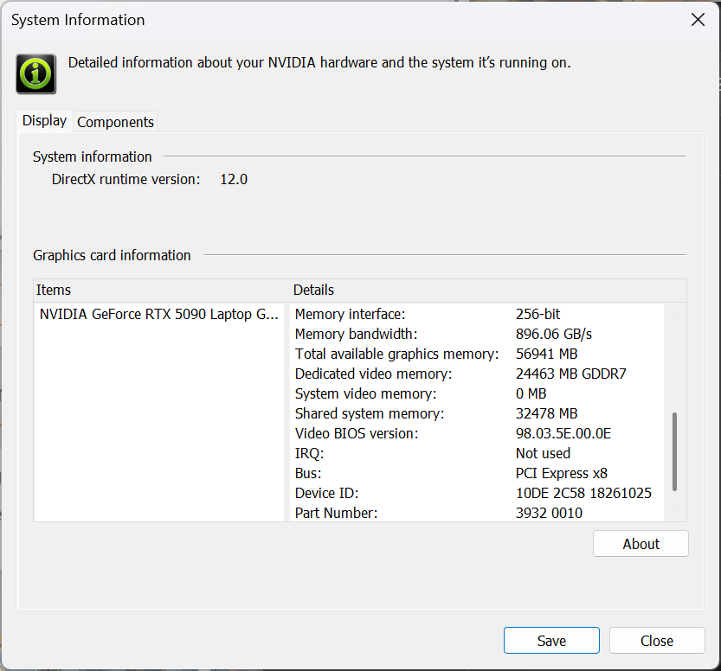721x671 pixels.
Task: Click the Device ID label
Action: [327, 493]
